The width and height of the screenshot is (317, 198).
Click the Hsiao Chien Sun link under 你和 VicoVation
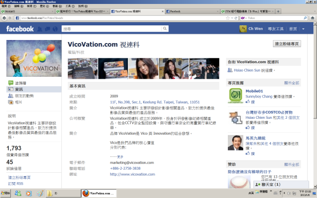tap(247, 70)
